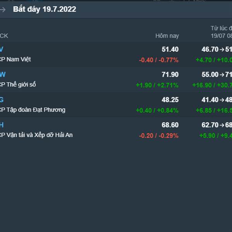
Task: Select the Từ lúc column header
Action: coord(221,32)
